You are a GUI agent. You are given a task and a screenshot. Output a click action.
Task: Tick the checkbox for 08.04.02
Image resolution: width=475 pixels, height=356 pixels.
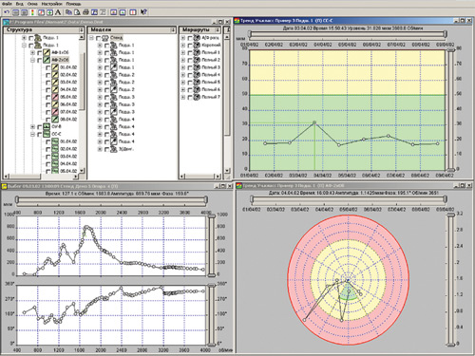47,120
